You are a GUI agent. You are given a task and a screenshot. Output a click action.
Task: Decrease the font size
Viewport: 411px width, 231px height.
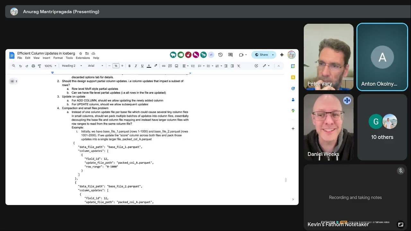tap(109, 66)
